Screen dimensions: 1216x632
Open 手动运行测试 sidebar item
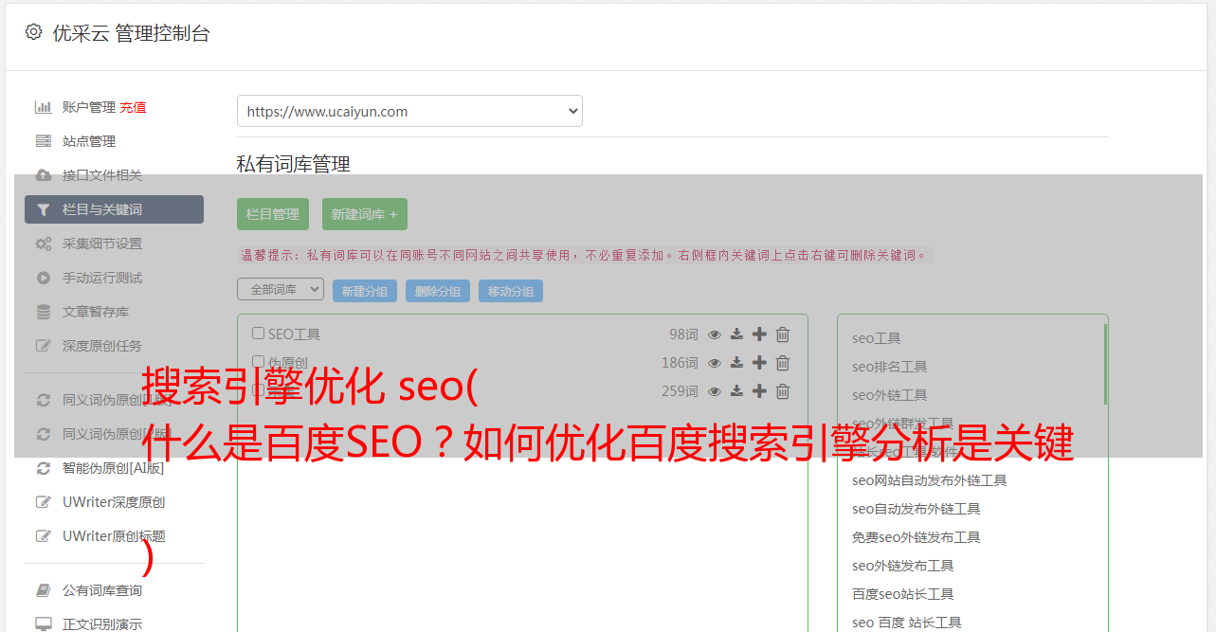coord(102,278)
